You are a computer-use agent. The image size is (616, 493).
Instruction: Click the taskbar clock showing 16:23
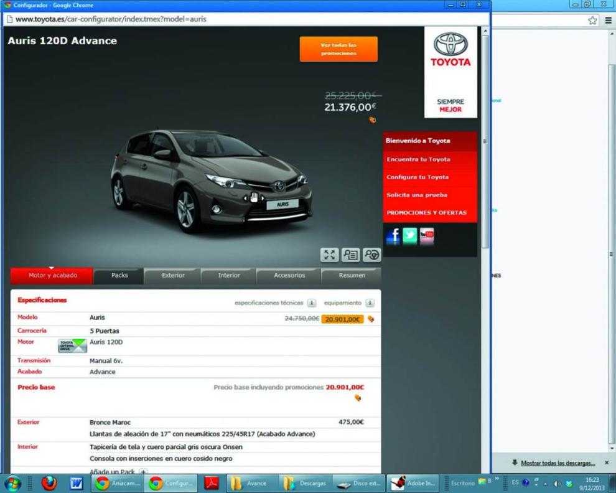coord(592,484)
